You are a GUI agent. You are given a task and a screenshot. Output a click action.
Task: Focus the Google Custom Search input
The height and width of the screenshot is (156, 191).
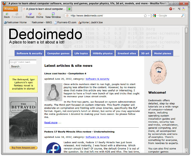[x=23, y=62]
